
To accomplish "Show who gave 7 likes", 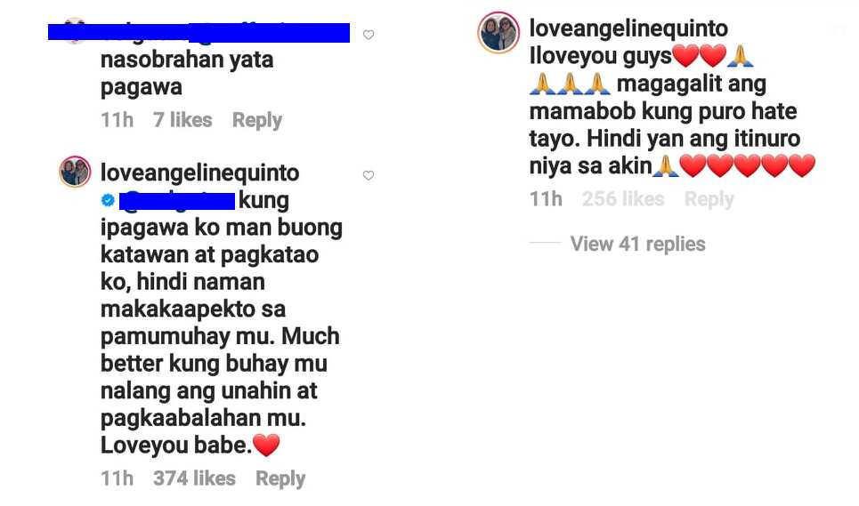I will [182, 120].
